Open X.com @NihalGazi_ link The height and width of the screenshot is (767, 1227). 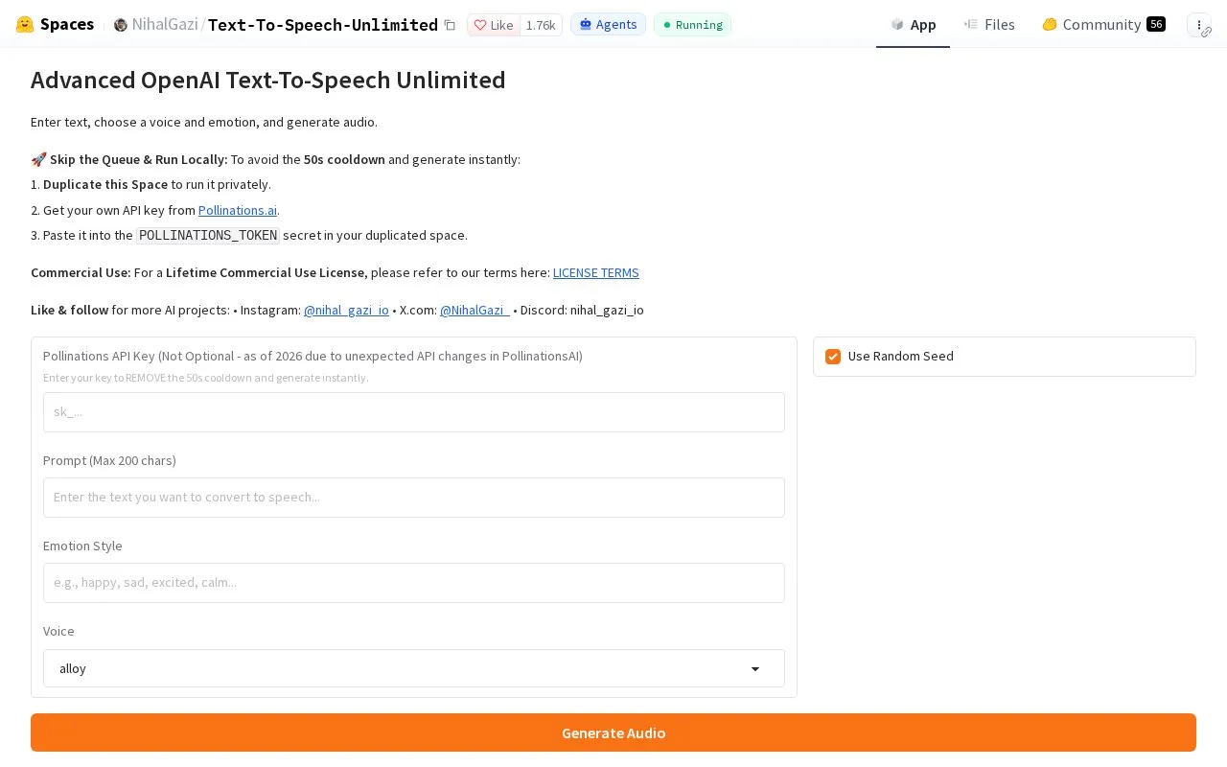coord(475,310)
